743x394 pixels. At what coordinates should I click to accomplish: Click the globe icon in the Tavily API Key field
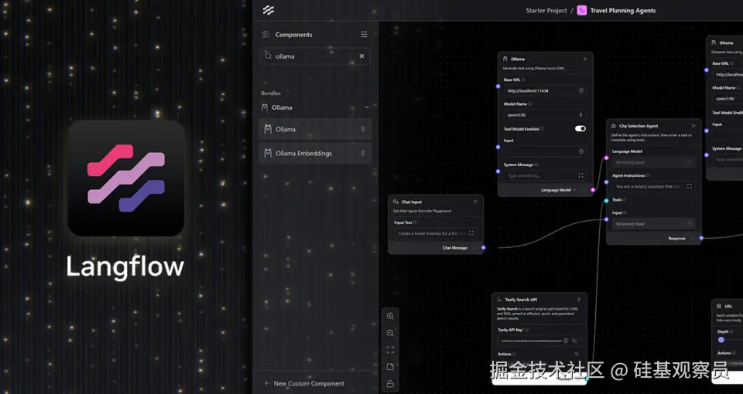(x=566, y=341)
